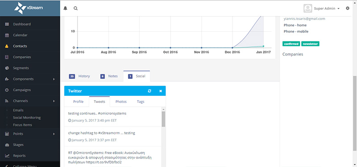This screenshot has width=357, height=167.
Task: Click the Segments pie chart icon
Action: coord(7,68)
